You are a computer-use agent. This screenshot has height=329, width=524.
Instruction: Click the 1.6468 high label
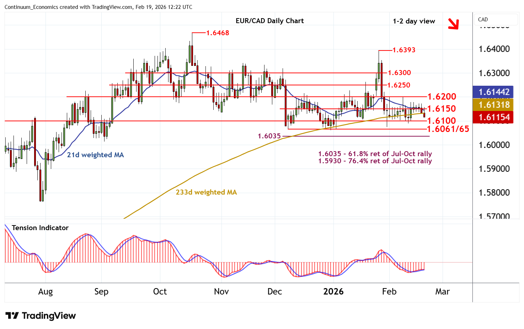click(x=218, y=33)
